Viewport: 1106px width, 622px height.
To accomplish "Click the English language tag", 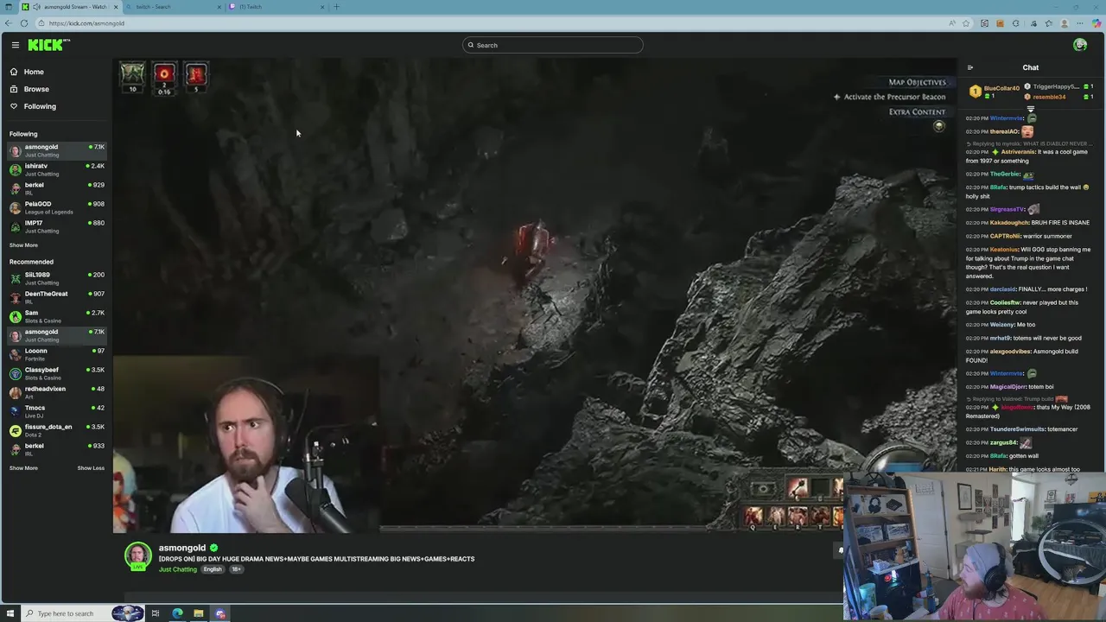I will [x=213, y=569].
